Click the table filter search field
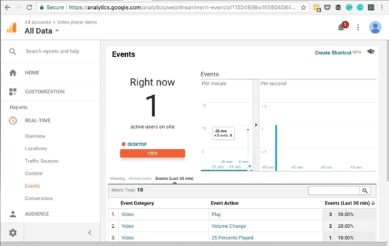 click(x=334, y=190)
